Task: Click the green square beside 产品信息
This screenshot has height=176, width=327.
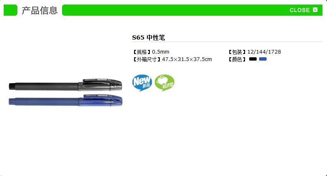Action: click(10, 10)
